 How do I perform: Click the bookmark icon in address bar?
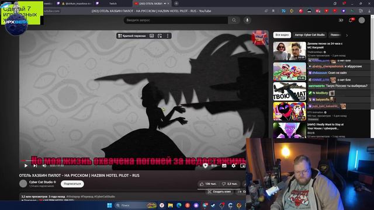point(273,11)
